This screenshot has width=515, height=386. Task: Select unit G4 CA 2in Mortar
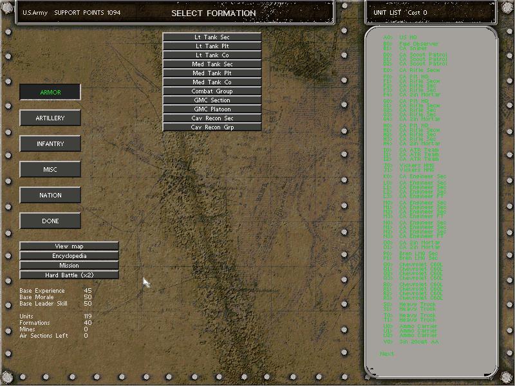412,119
